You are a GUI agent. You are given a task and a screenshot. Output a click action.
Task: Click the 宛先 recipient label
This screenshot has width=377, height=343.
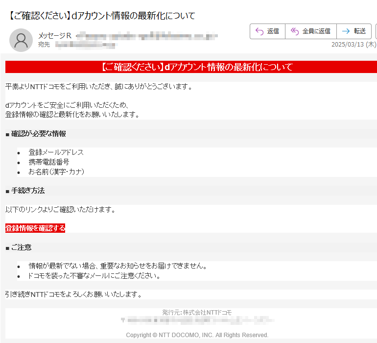click(x=44, y=45)
